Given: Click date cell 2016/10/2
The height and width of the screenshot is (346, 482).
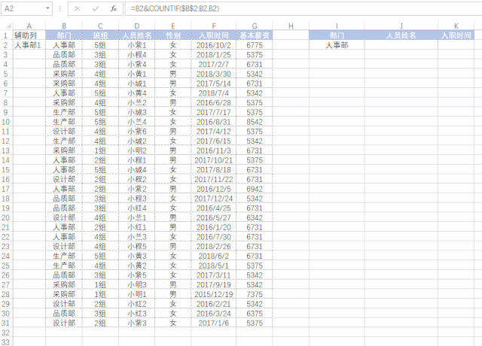Looking at the screenshot, I should coord(214,45).
